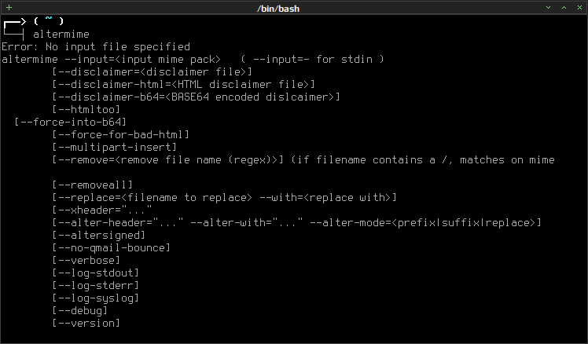Close the terminal with the X icon
Screen dimensions: 588x344
click(x=580, y=8)
